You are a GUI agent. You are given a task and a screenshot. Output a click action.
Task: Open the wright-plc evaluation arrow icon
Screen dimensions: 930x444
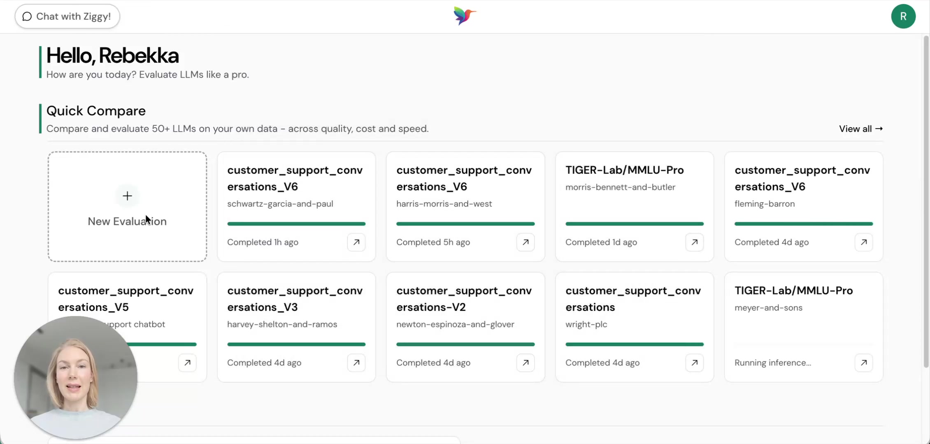click(695, 363)
